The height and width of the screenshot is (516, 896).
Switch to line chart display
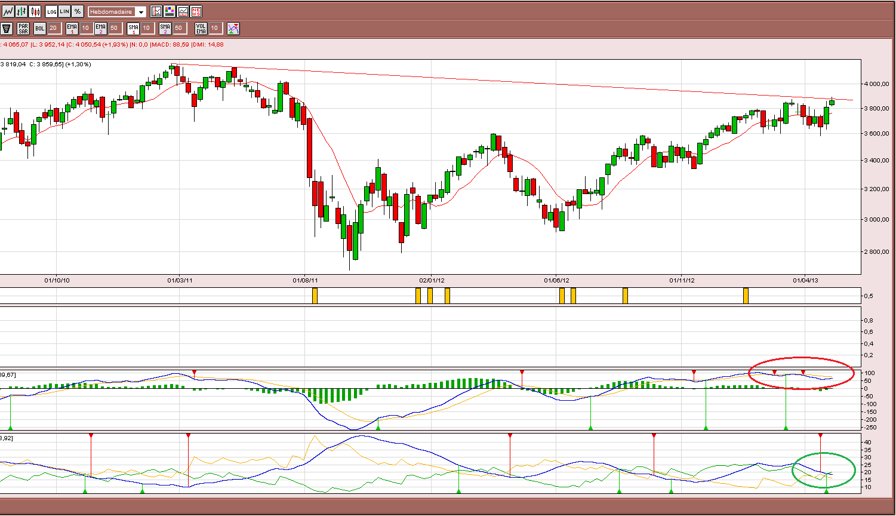(x=8, y=11)
